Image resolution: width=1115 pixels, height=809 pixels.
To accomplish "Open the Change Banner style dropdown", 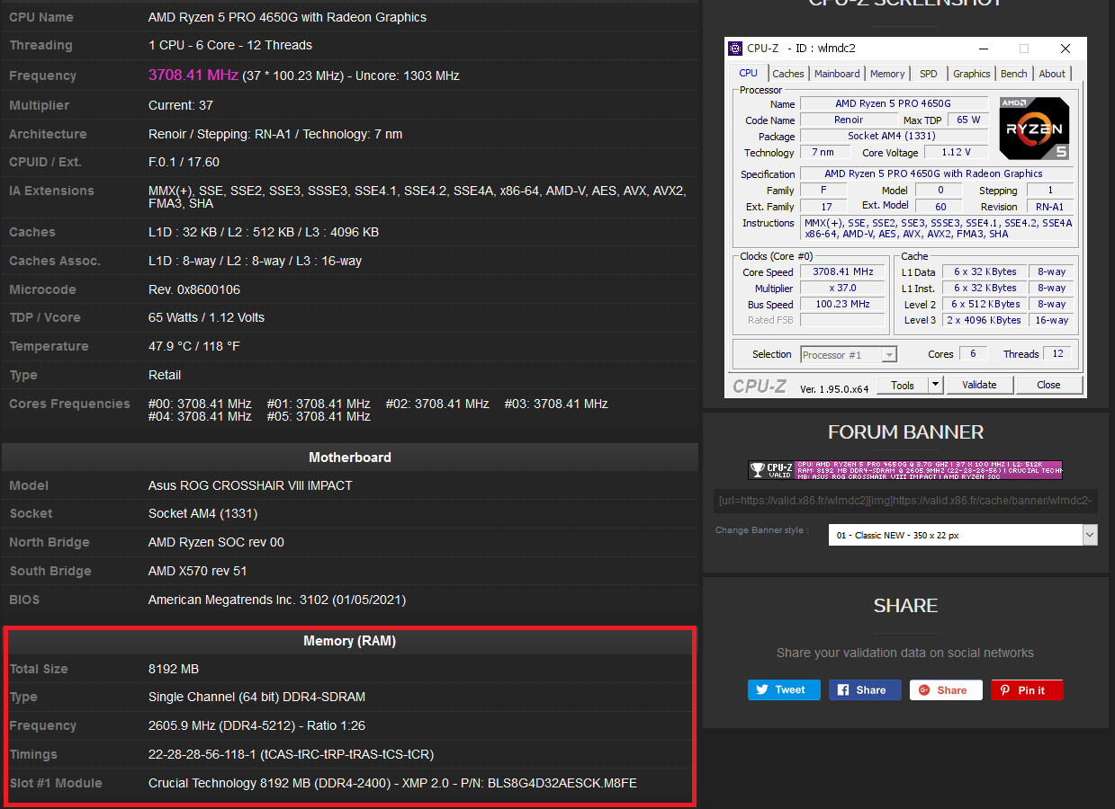I will click(962, 535).
